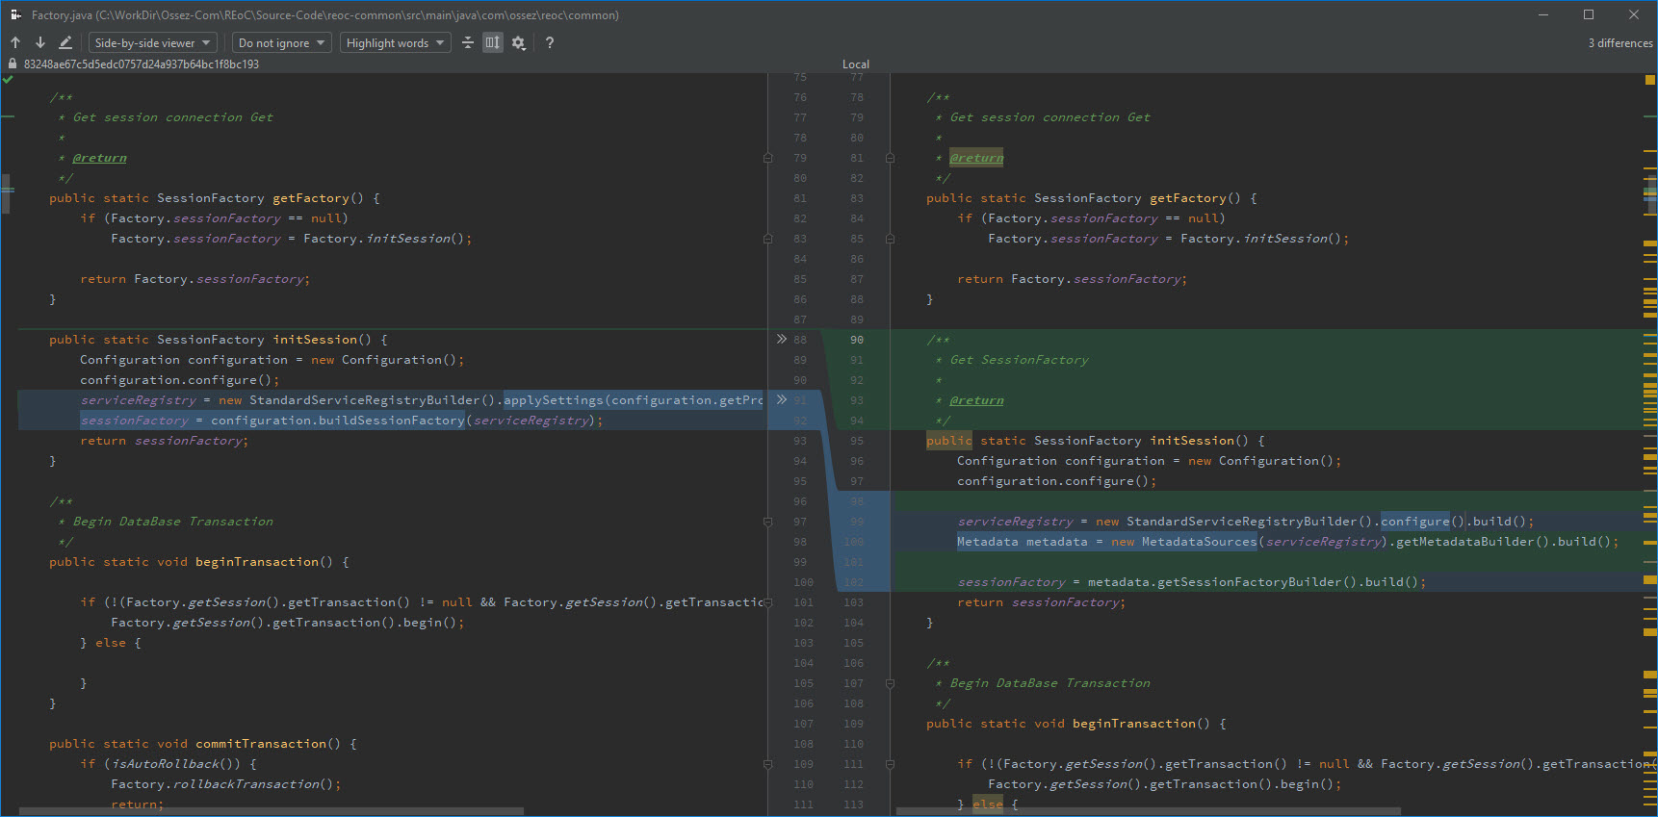Click left pane horizontal scrollbar
Screen dimensions: 1658x817
[272, 811]
